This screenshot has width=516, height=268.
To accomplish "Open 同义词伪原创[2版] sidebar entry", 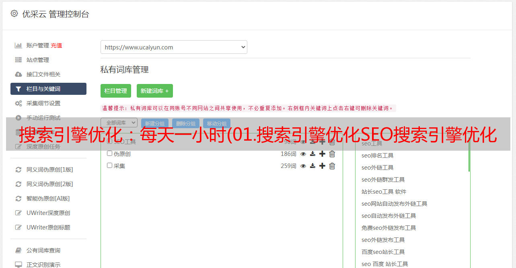I will pyautogui.click(x=50, y=184).
